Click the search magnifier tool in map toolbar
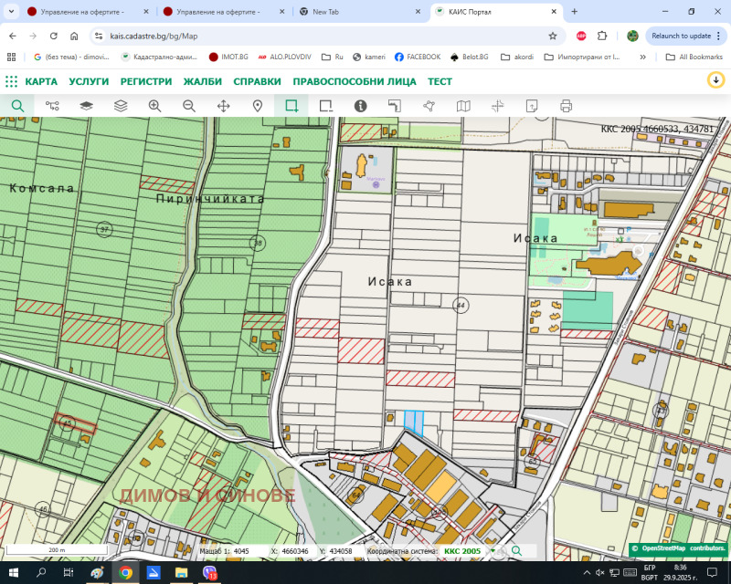The image size is (731, 584). (16, 106)
